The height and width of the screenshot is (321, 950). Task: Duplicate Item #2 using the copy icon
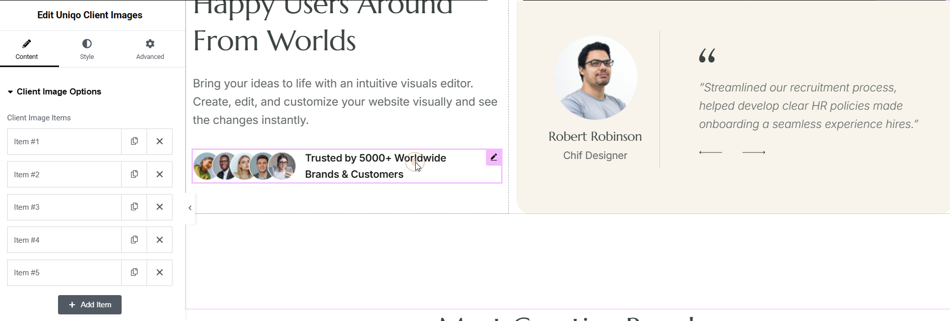coord(134,174)
